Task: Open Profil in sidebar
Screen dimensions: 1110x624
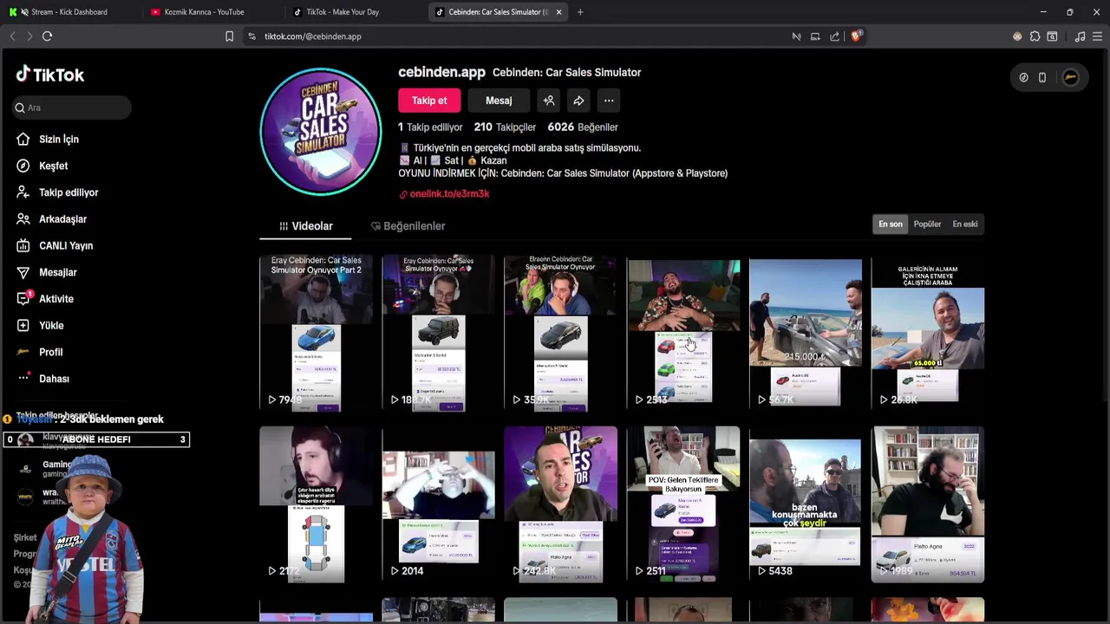Action: click(x=39, y=352)
